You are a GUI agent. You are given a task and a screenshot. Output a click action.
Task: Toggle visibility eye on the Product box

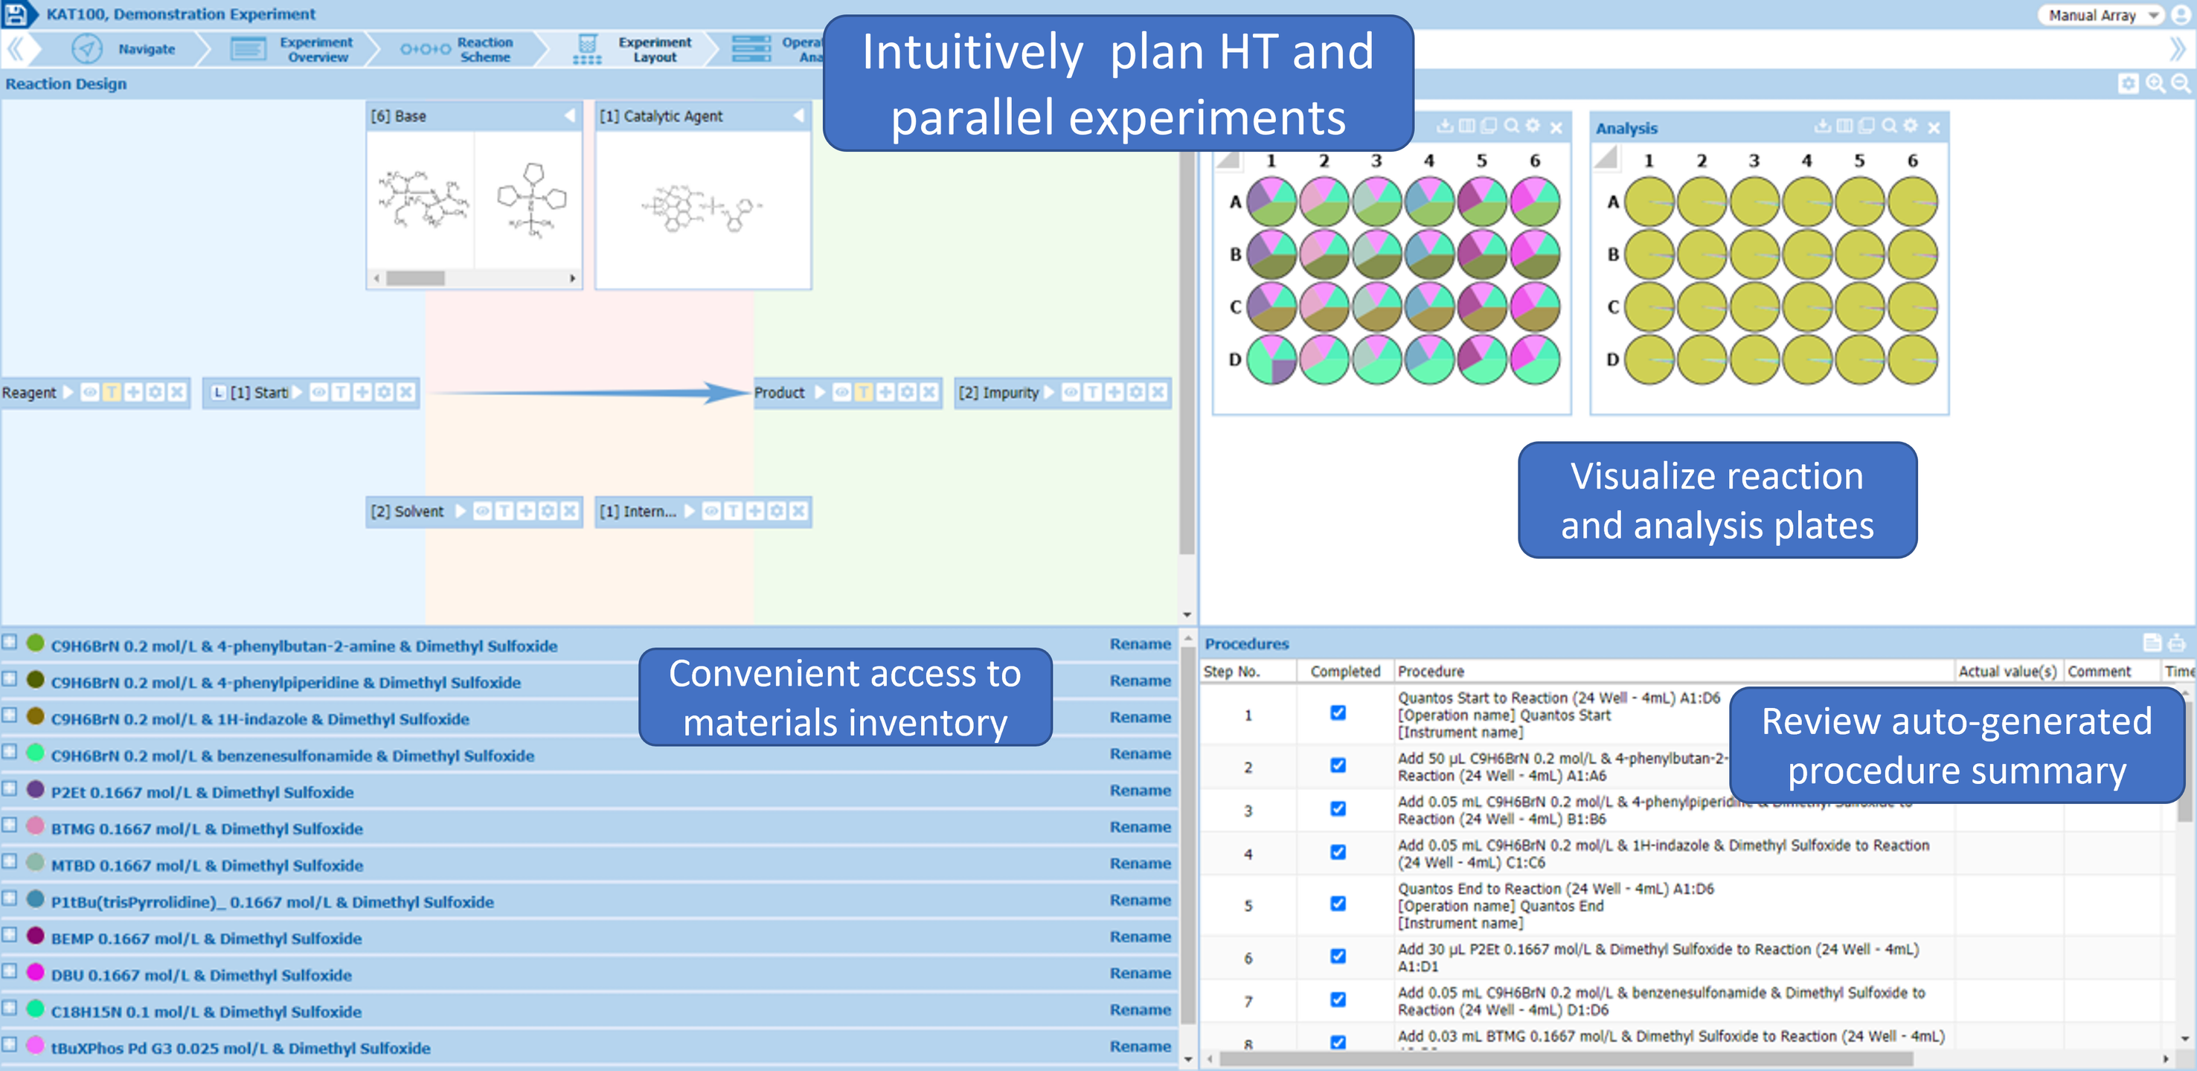[x=841, y=392]
